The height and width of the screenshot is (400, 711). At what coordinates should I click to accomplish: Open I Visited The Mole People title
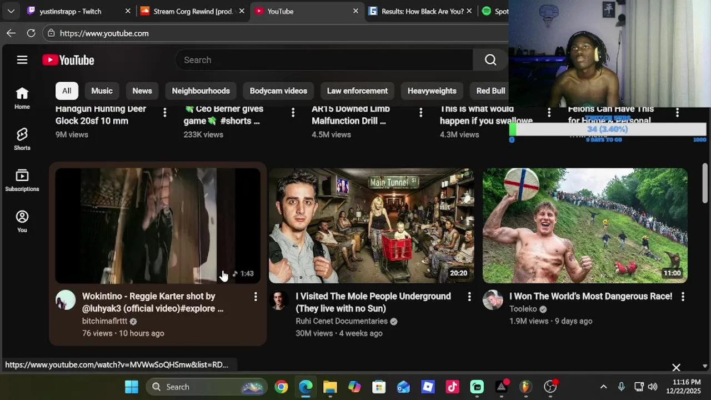pos(373,302)
